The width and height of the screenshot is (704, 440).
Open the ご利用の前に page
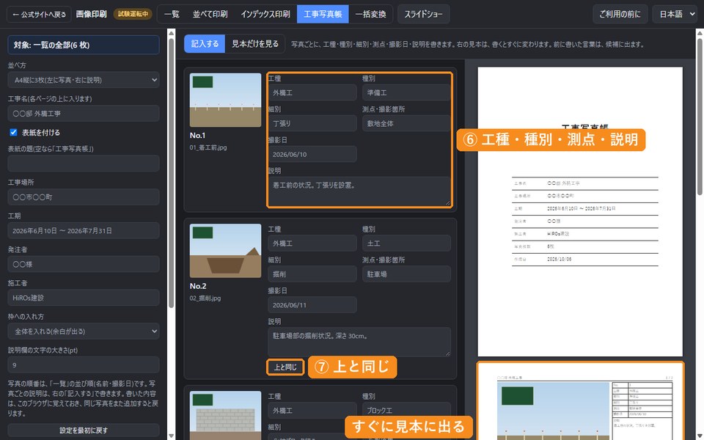pos(620,15)
